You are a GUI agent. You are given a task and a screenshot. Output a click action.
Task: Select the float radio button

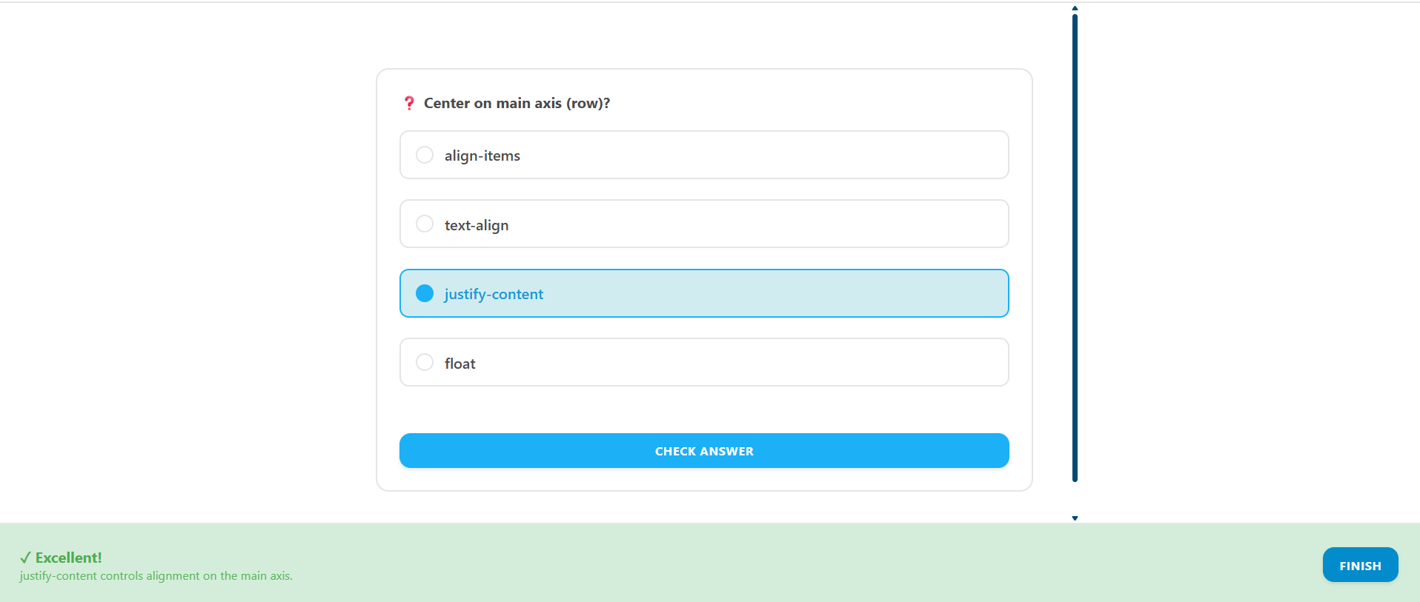tap(425, 362)
